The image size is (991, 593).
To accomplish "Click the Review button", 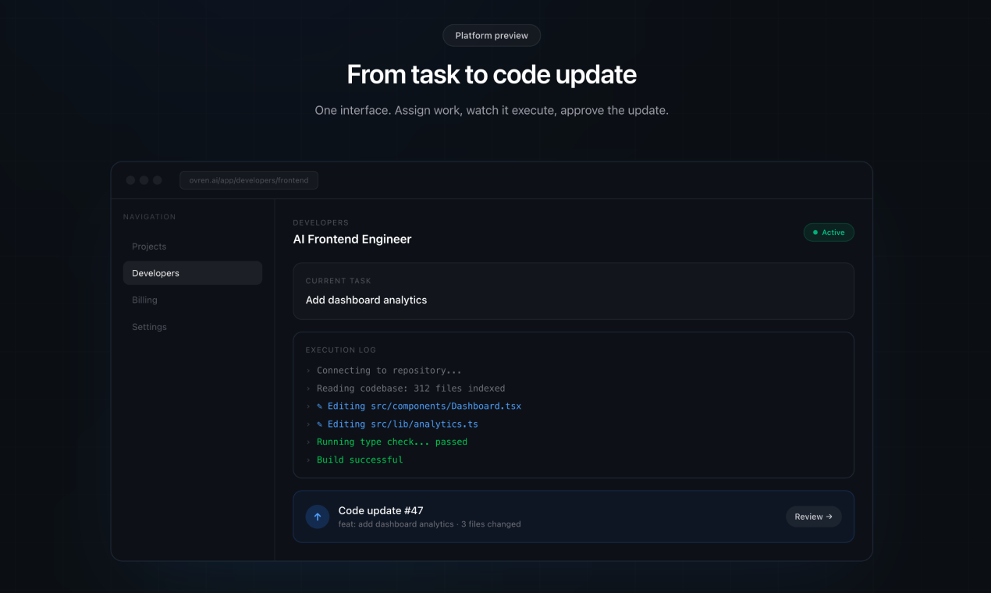I will coord(813,517).
